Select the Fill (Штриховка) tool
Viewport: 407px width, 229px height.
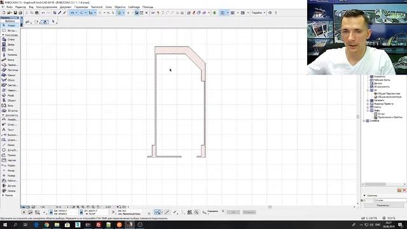10,140
